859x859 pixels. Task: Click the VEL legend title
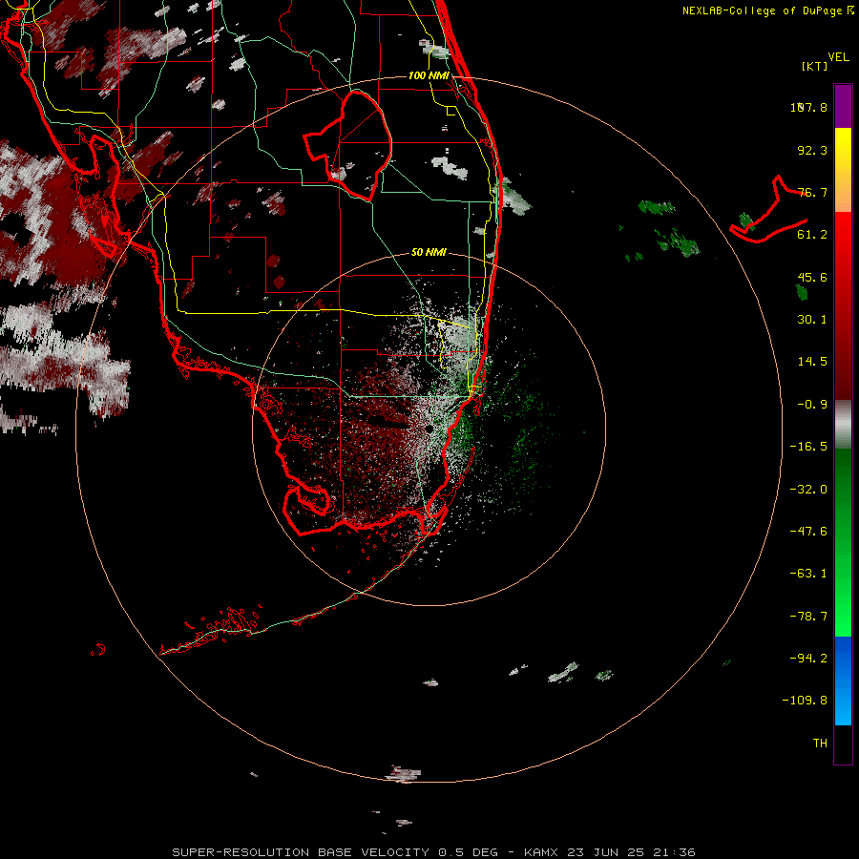coord(838,57)
